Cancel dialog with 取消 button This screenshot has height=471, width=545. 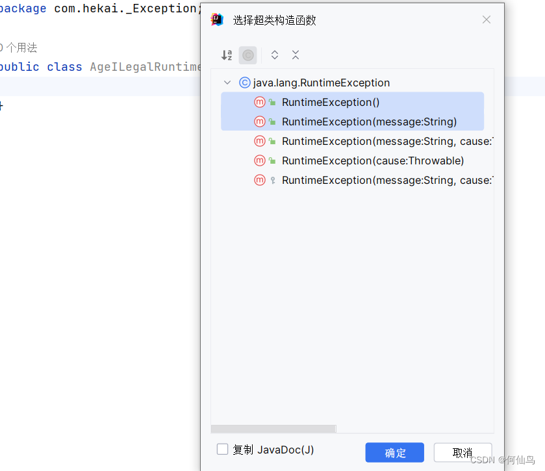(x=463, y=452)
